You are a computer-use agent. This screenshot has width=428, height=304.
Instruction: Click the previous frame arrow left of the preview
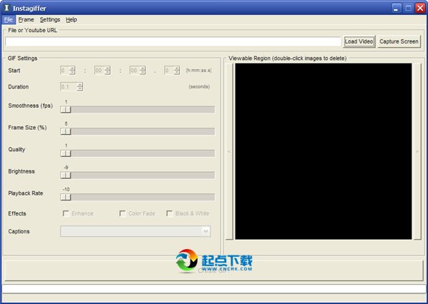[229, 151]
